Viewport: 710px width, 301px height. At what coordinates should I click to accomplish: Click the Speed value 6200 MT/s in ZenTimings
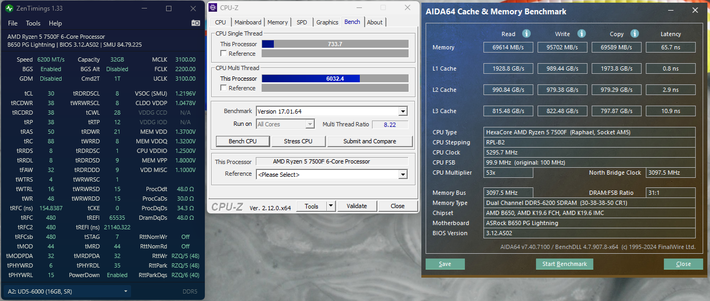coord(51,59)
